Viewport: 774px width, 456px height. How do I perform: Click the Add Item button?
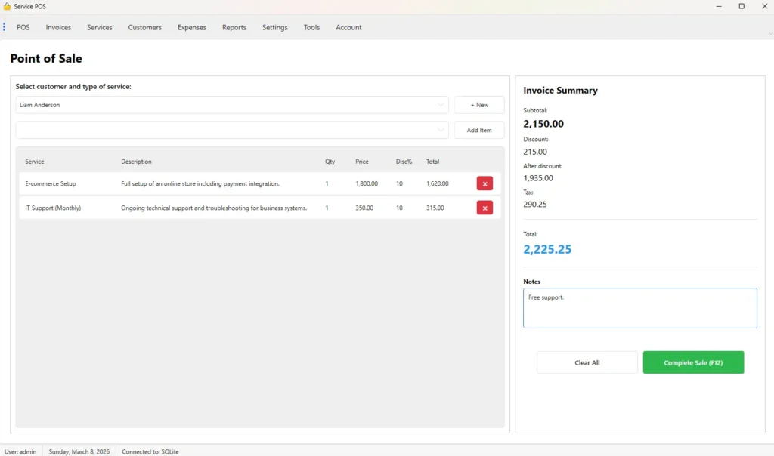478,130
